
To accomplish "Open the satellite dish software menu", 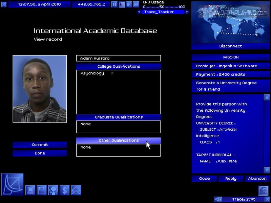I will pyautogui.click(x=13, y=184).
